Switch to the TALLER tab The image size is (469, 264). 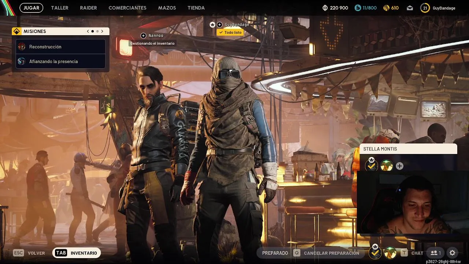pos(60,8)
